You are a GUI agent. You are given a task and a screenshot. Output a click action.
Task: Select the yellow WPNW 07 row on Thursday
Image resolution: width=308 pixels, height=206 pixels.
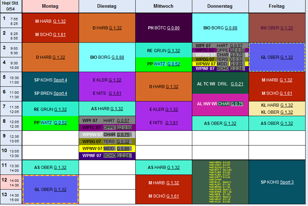[220, 64]
